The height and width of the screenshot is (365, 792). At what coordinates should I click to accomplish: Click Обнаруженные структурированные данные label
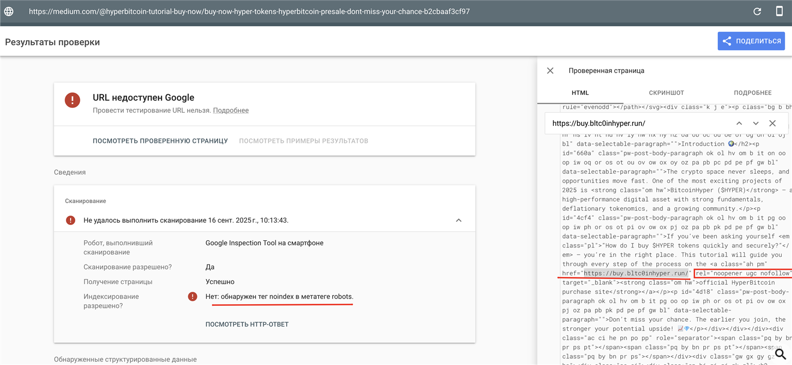pyautogui.click(x=125, y=359)
